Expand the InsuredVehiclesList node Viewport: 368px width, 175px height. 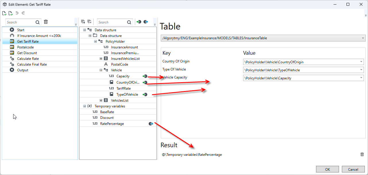click(101, 59)
